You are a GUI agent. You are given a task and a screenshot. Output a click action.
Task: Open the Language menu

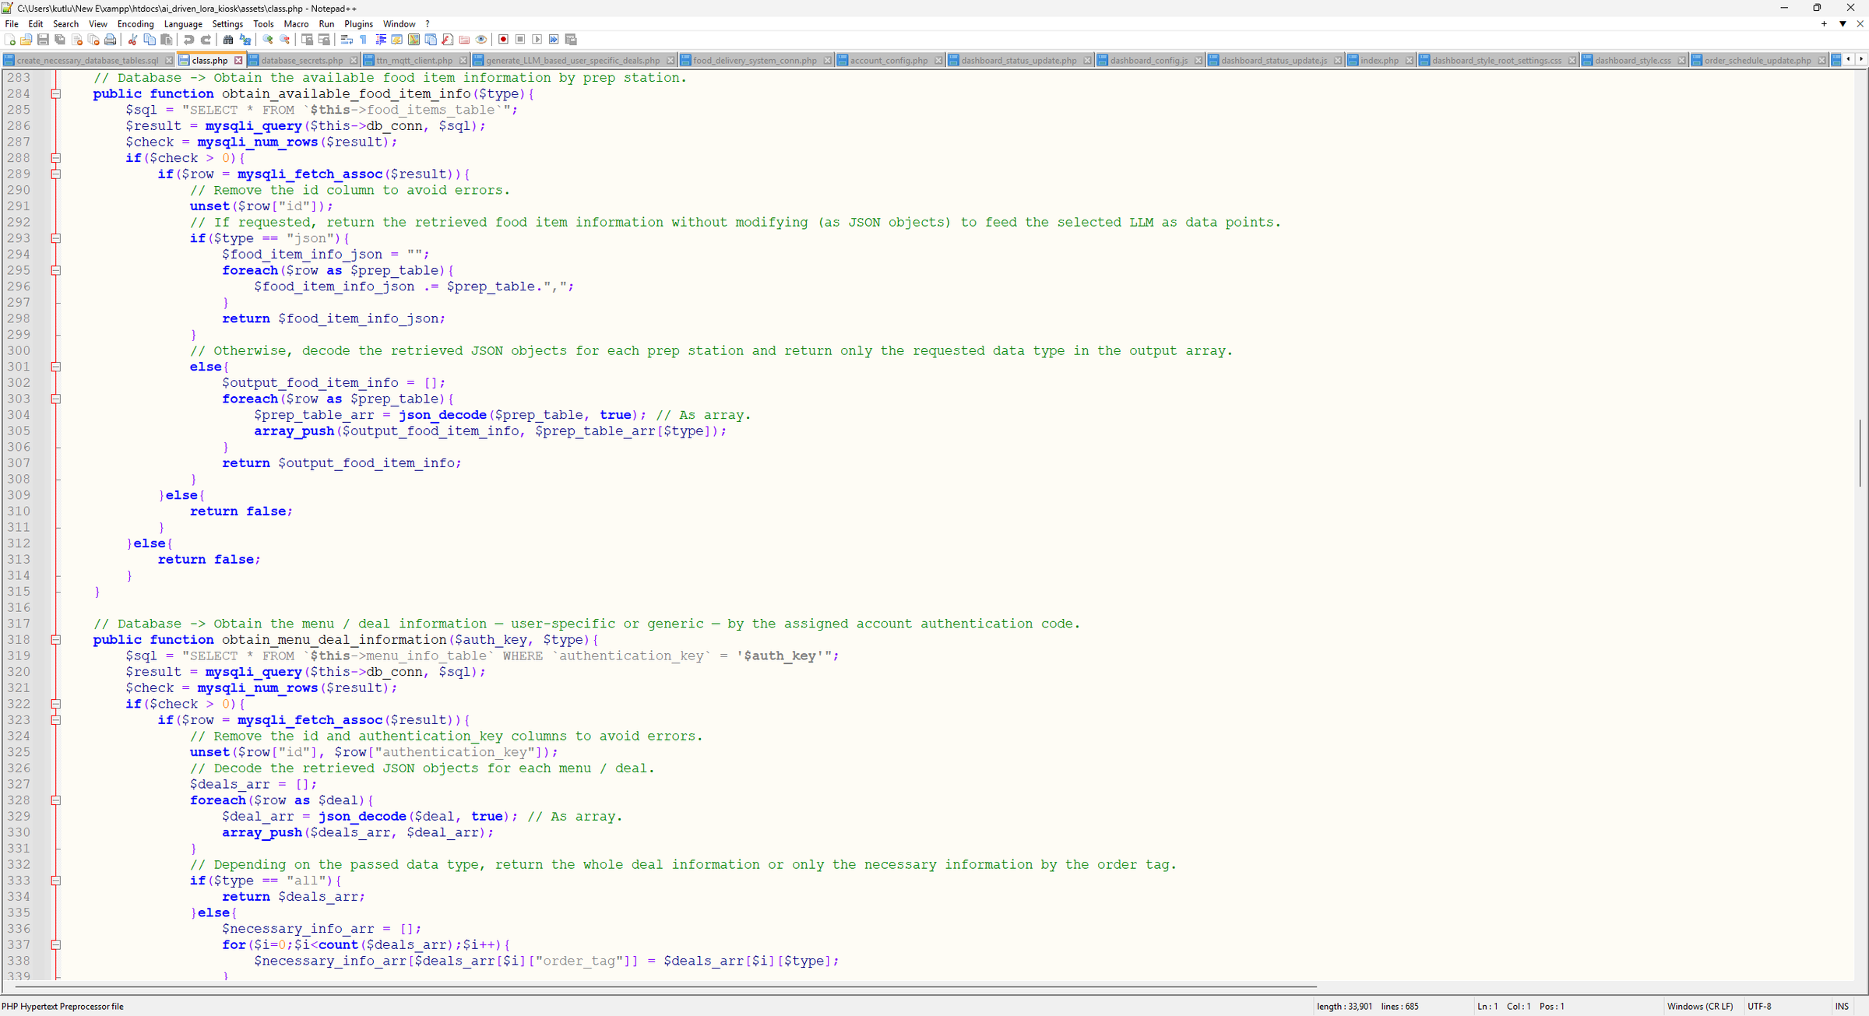183,24
